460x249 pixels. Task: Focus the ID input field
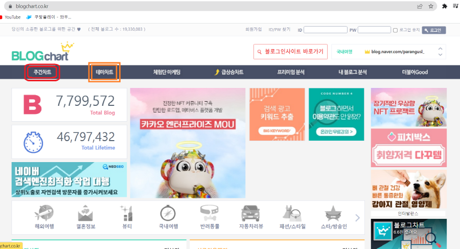(326, 30)
